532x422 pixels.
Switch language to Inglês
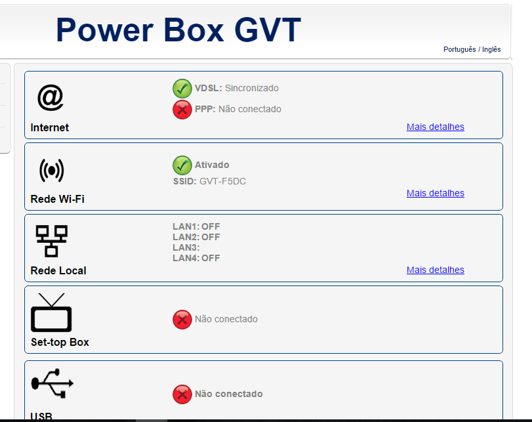point(491,50)
